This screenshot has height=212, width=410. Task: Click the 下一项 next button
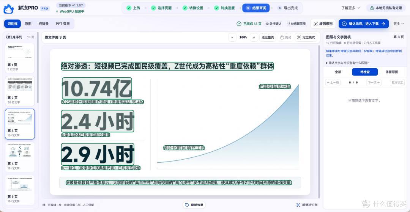[x=374, y=83]
